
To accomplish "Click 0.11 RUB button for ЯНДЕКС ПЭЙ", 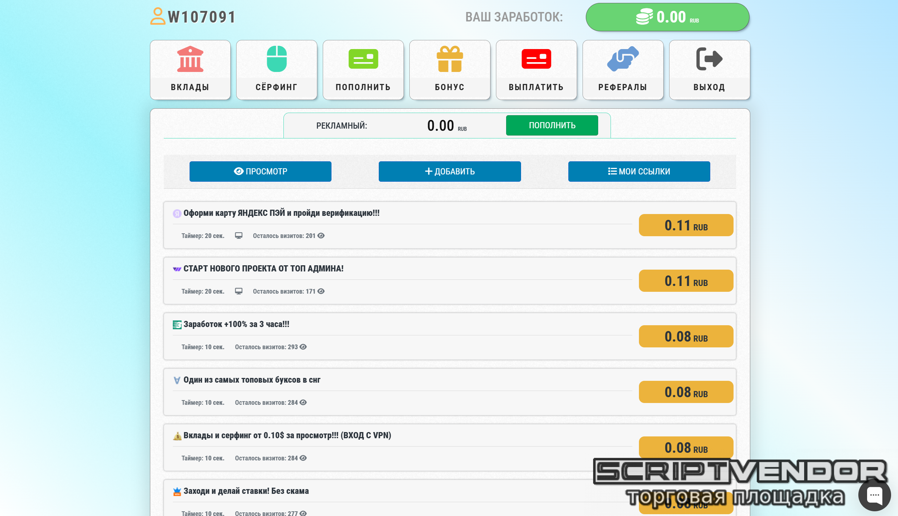I will (x=686, y=225).
